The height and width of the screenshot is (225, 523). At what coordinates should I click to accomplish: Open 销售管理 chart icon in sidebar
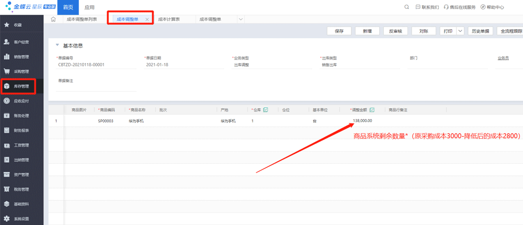point(6,57)
